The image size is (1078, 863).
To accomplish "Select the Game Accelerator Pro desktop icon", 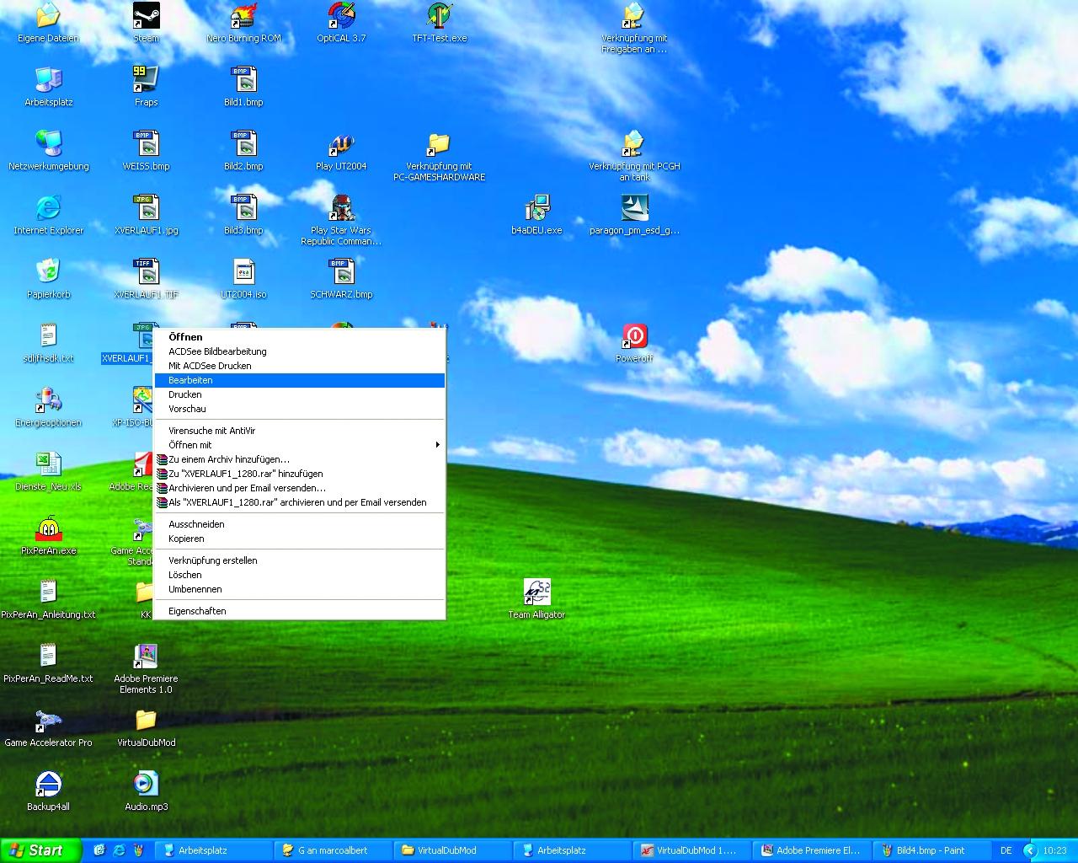I will [48, 721].
